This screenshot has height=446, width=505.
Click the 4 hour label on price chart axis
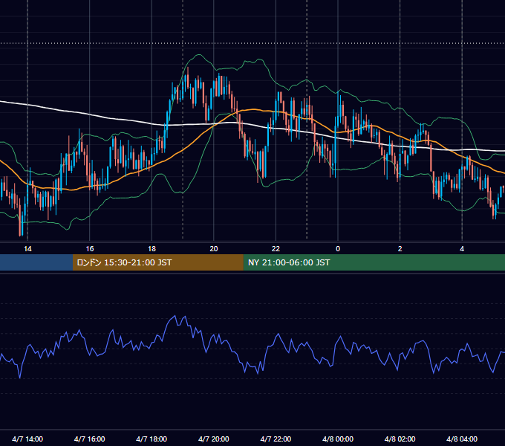462,249
